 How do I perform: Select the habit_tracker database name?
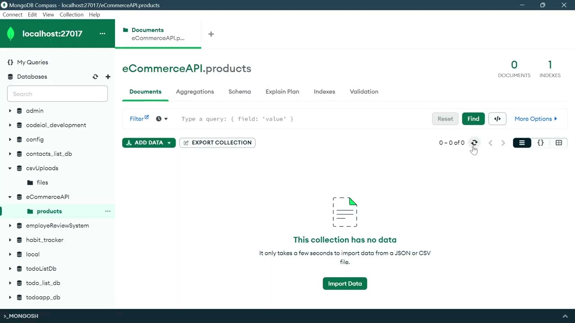44,240
